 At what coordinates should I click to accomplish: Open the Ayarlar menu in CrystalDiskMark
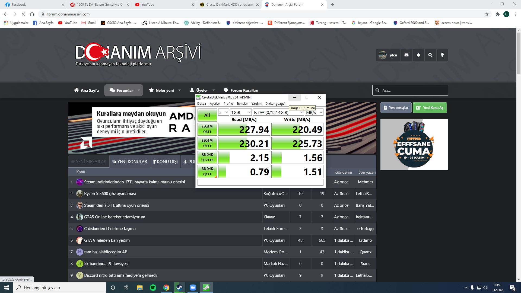coord(214,104)
